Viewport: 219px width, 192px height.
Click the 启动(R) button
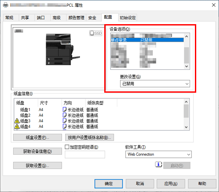pos(177,166)
